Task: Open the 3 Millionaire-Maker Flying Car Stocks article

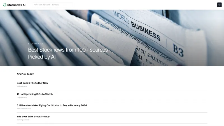Action: pyautogui.click(x=52, y=105)
